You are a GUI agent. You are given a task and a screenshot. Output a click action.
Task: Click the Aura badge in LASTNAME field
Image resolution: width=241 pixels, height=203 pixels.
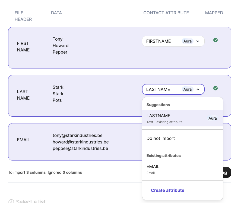(187, 89)
